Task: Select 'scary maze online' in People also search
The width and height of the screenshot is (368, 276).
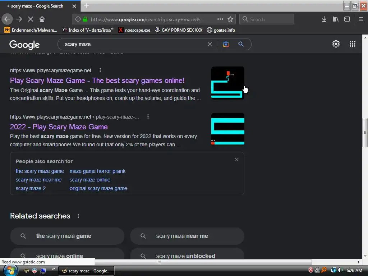Action: [90, 180]
